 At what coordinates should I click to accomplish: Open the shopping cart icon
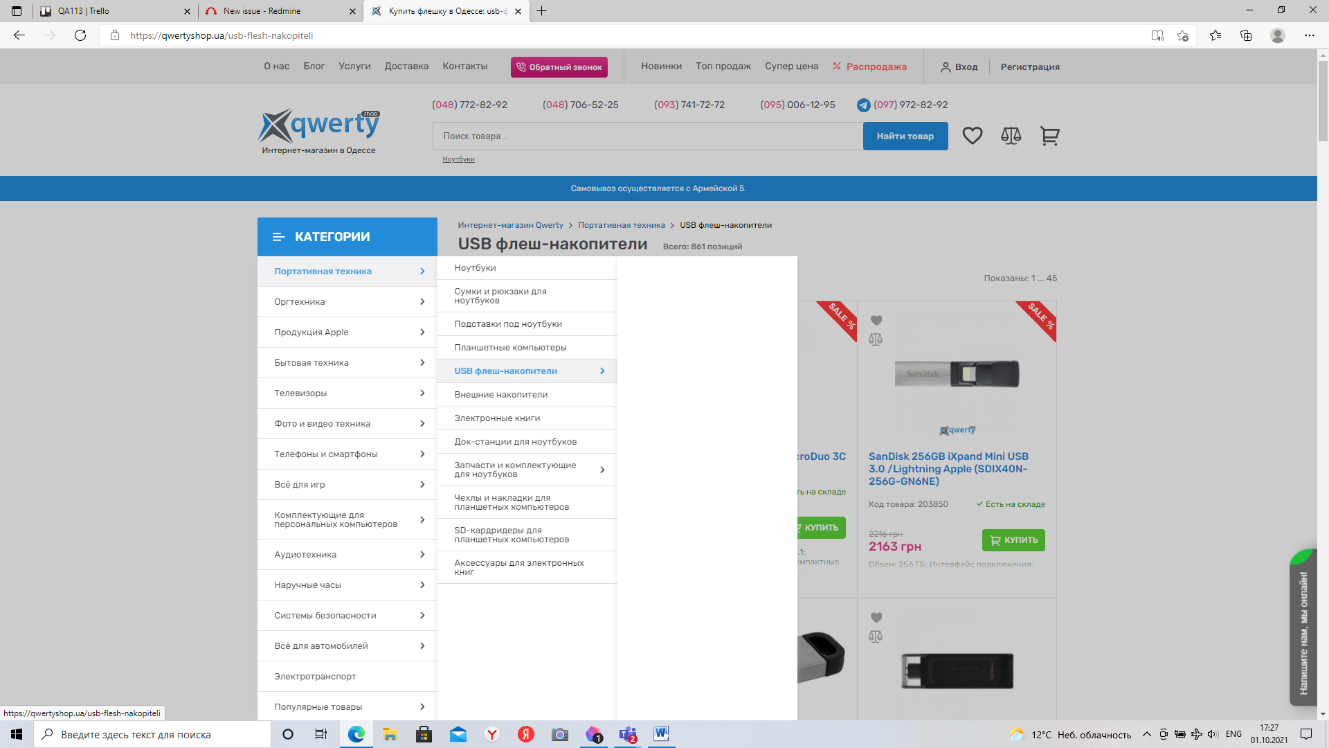coord(1049,136)
